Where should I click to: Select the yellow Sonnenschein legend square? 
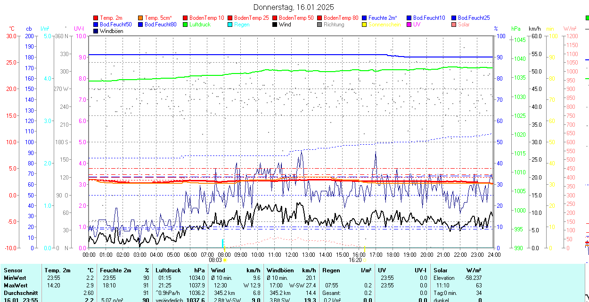tap(365, 24)
